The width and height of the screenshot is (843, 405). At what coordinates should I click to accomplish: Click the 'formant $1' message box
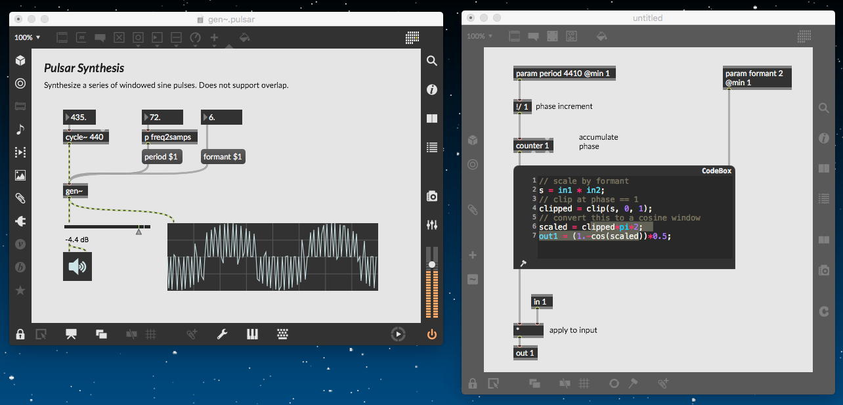click(223, 157)
